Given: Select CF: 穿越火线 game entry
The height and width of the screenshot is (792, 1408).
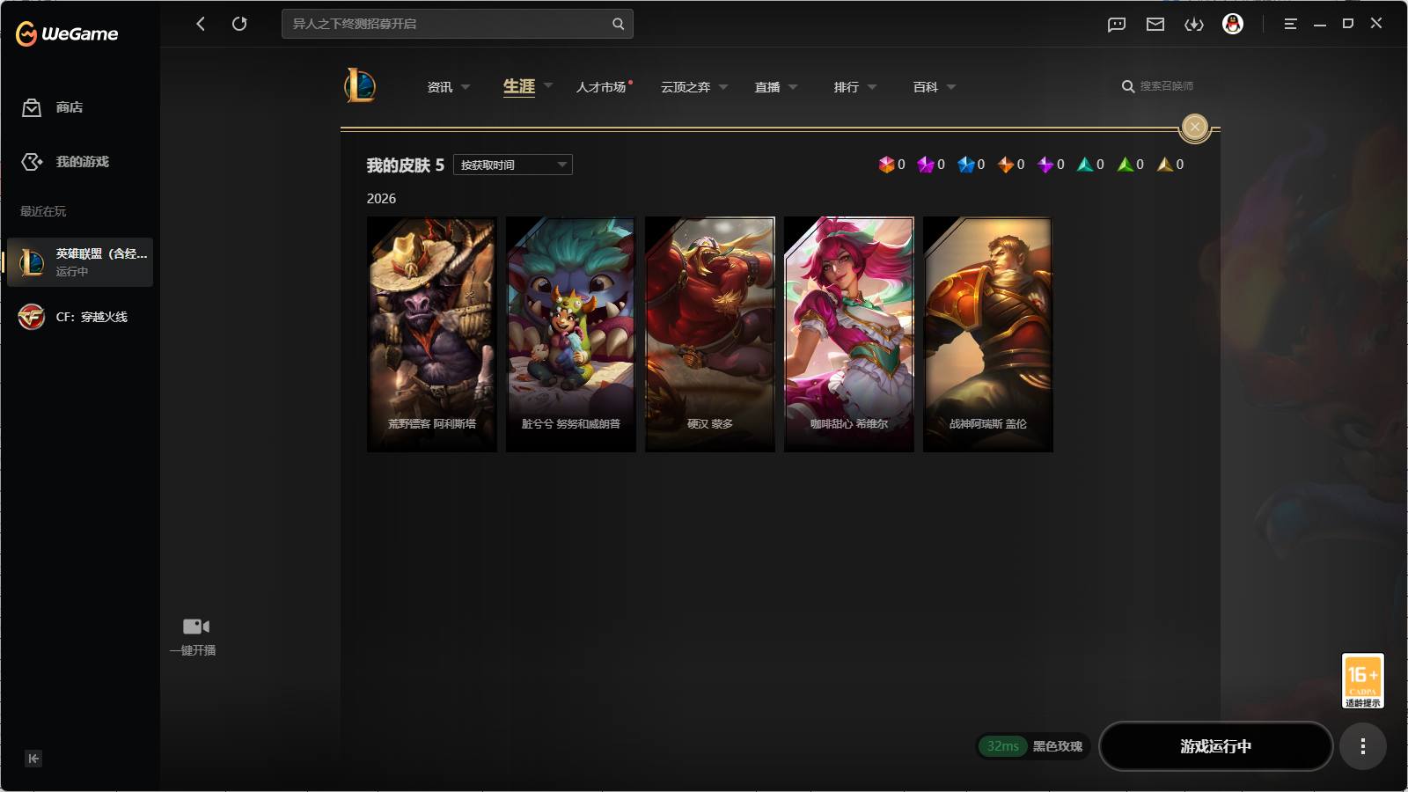Looking at the screenshot, I should [80, 317].
